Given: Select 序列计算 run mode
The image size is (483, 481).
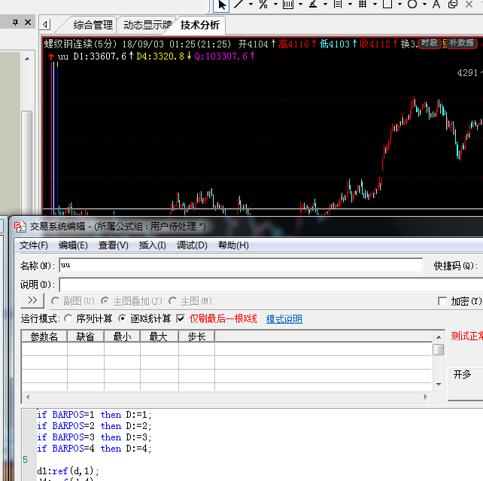Looking at the screenshot, I should click(68, 318).
